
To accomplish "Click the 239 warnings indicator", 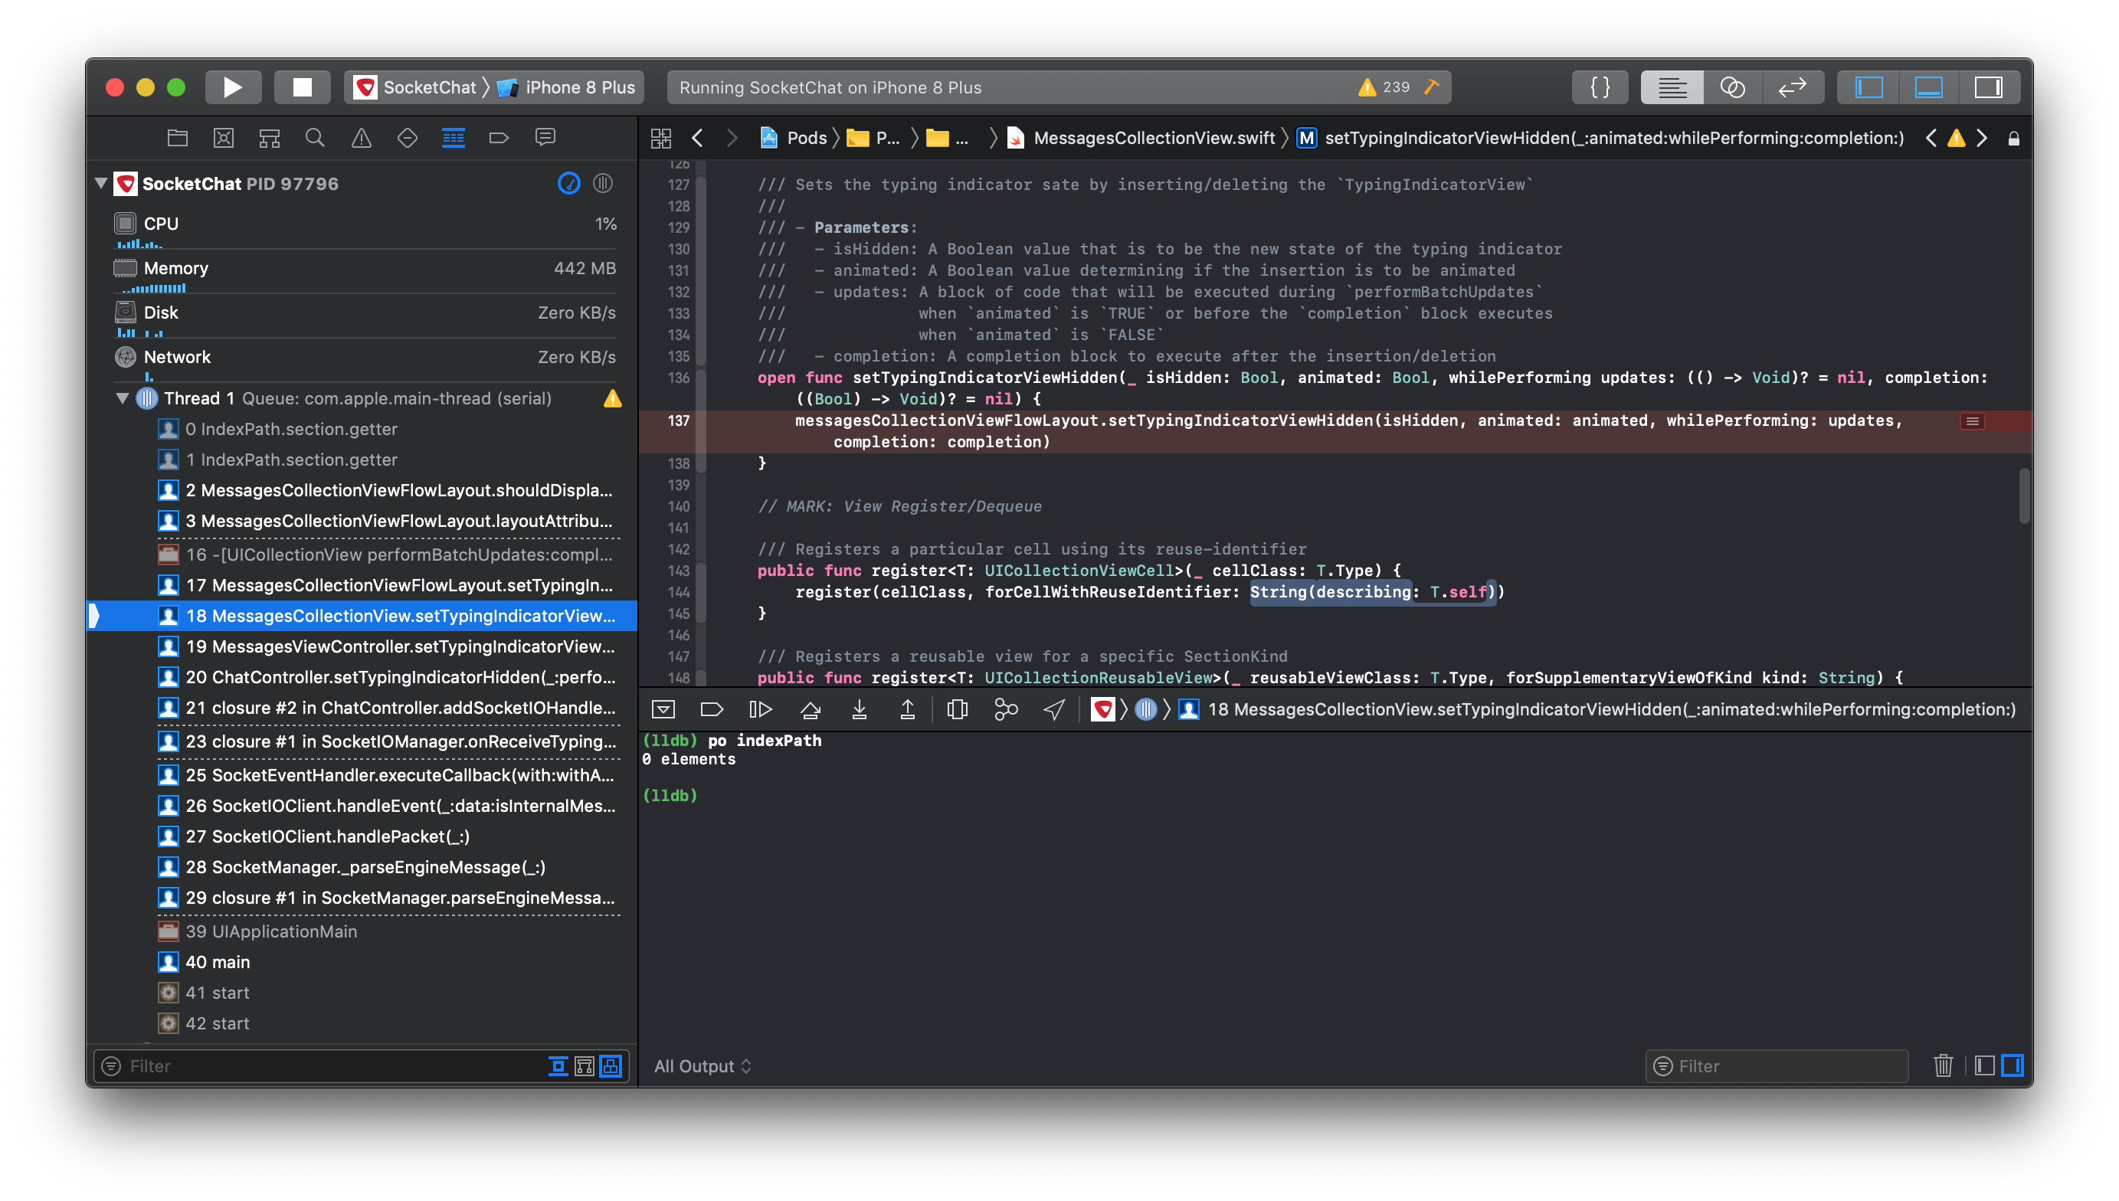I will (x=1384, y=87).
